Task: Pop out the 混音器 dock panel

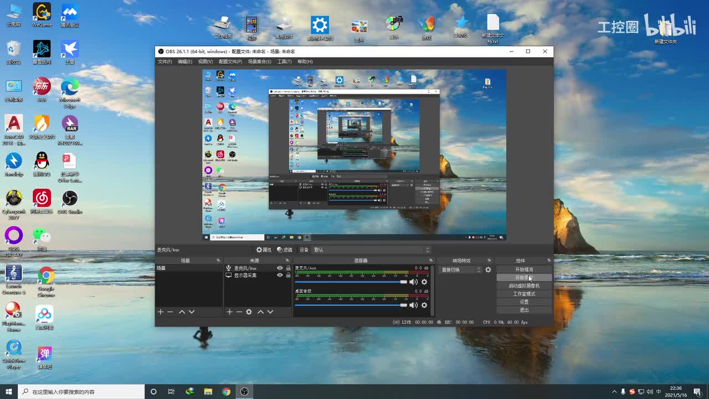Action: click(431, 260)
